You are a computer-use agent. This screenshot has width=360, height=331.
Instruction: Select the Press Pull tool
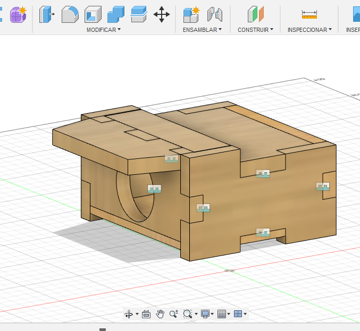click(x=47, y=14)
